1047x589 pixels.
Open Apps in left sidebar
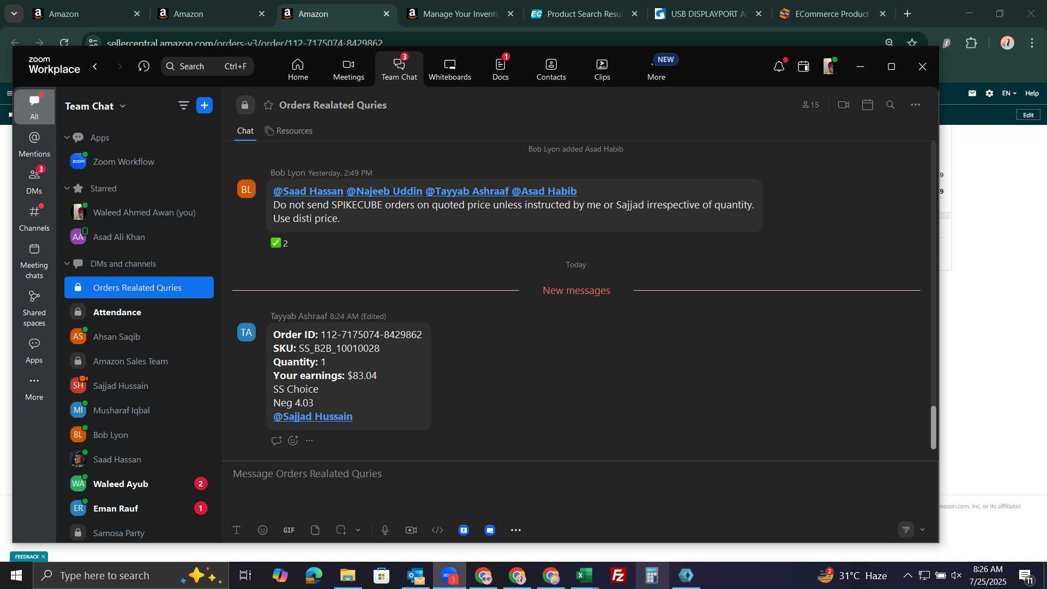point(34,351)
